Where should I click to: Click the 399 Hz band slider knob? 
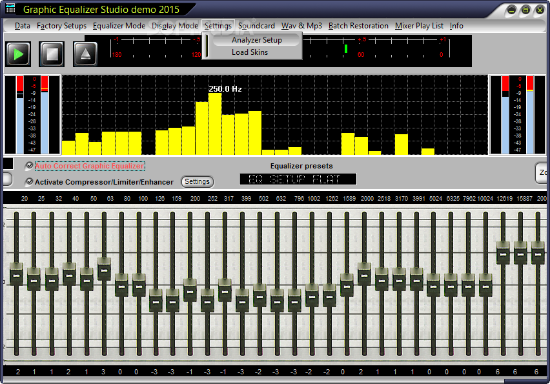pos(242,301)
